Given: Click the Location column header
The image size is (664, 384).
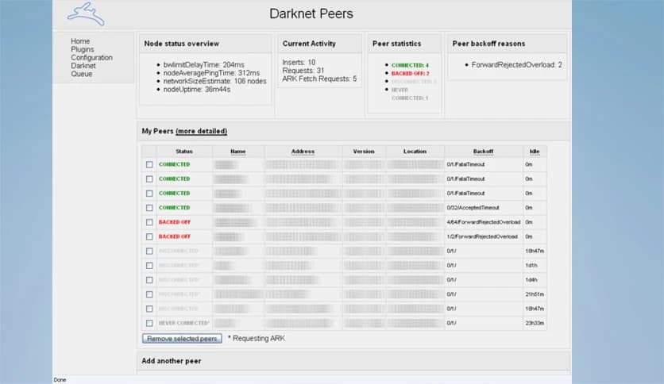Looking at the screenshot, I should coord(415,151).
